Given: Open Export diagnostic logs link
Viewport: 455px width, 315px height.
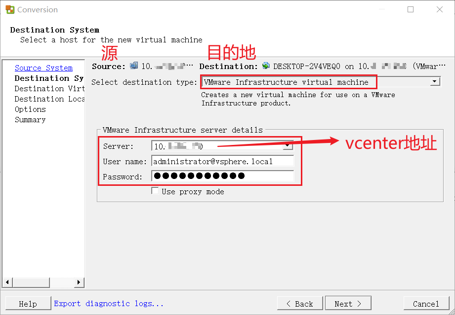Looking at the screenshot, I should point(109,304).
